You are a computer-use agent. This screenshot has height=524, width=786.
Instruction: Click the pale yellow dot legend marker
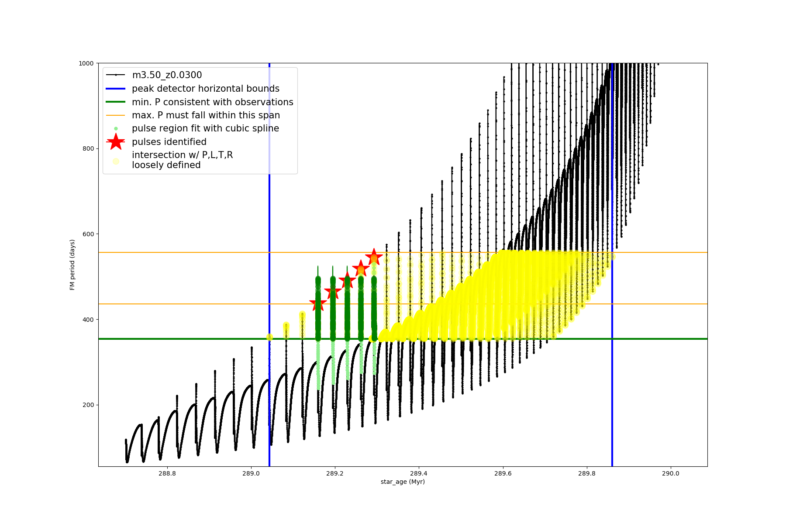click(x=116, y=161)
